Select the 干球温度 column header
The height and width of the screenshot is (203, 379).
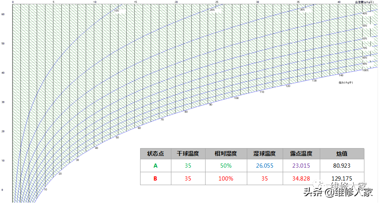tap(188, 153)
